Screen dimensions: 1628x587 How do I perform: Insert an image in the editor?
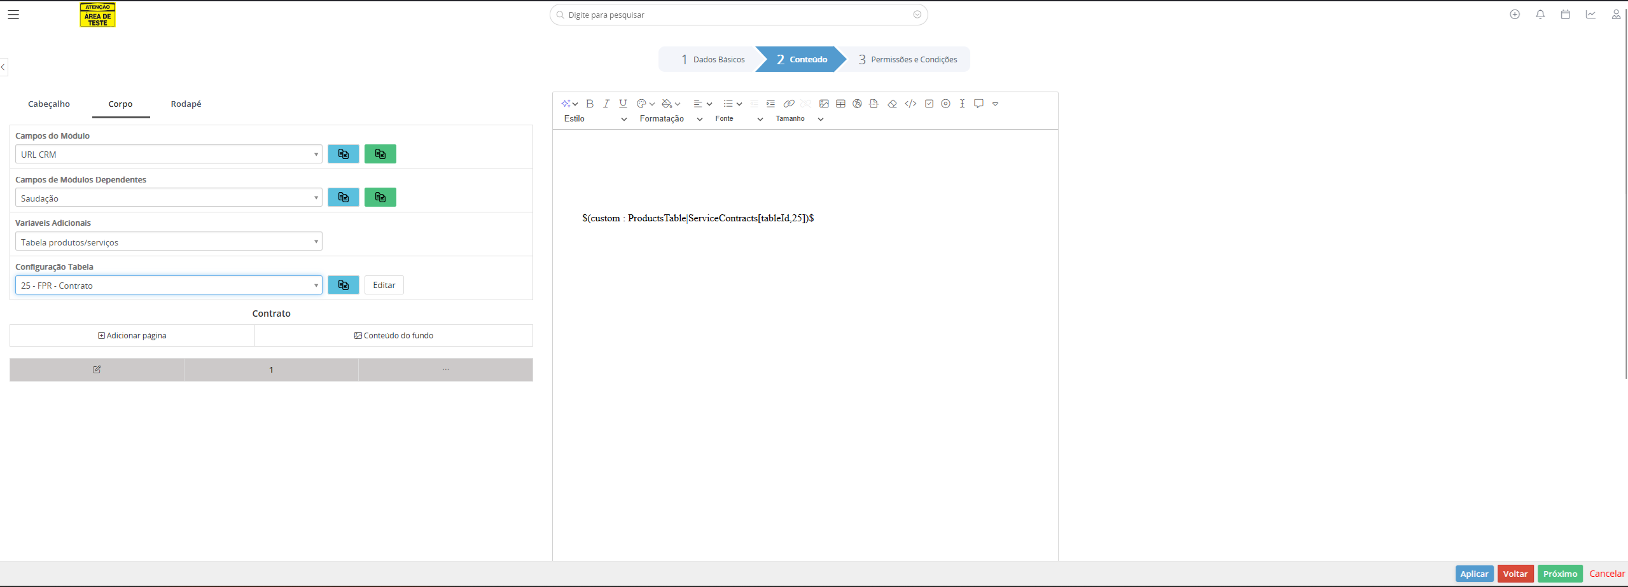click(824, 104)
